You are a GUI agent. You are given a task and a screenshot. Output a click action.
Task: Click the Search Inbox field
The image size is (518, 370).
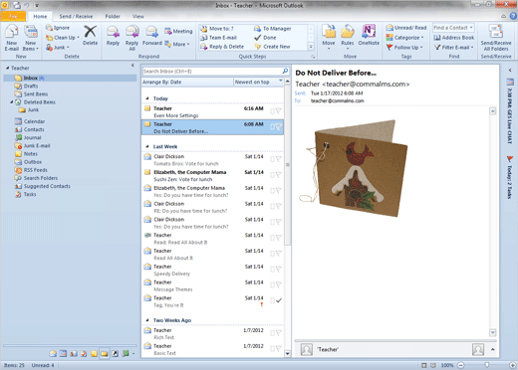[212, 71]
